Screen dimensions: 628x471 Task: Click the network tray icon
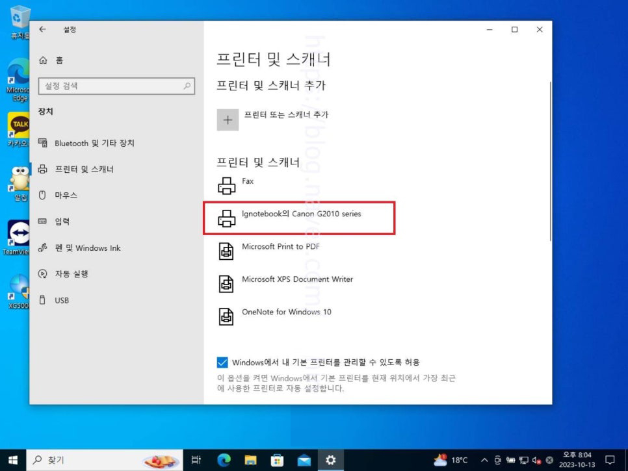pyautogui.click(x=523, y=460)
